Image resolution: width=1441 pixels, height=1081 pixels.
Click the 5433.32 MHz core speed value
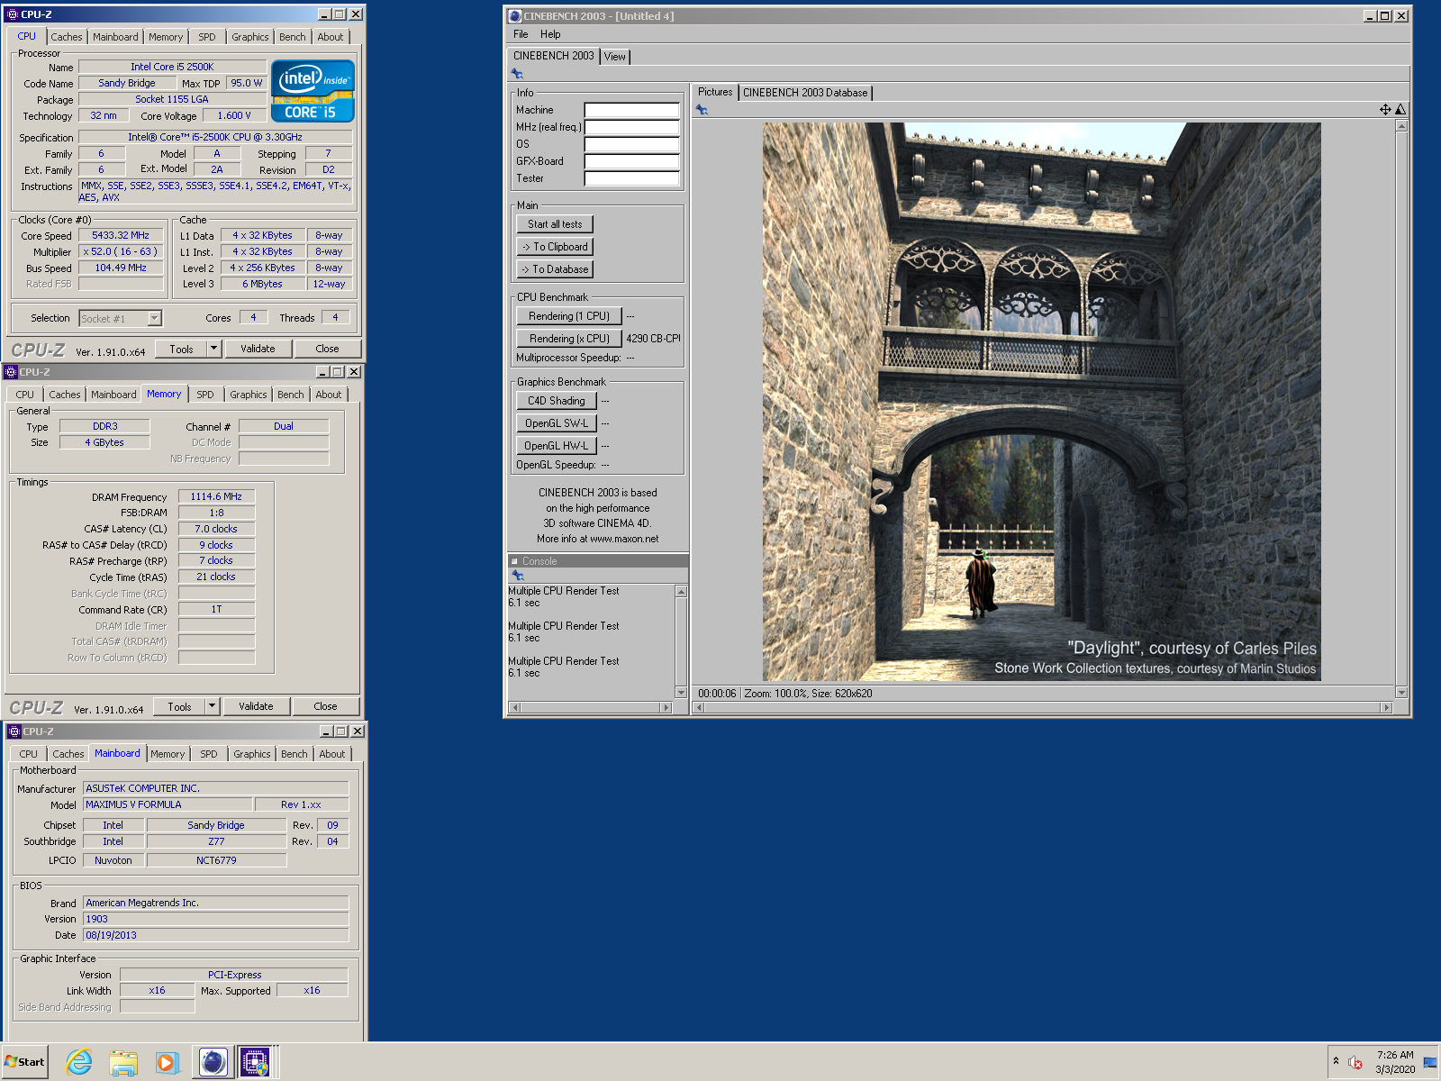pyautogui.click(x=121, y=236)
